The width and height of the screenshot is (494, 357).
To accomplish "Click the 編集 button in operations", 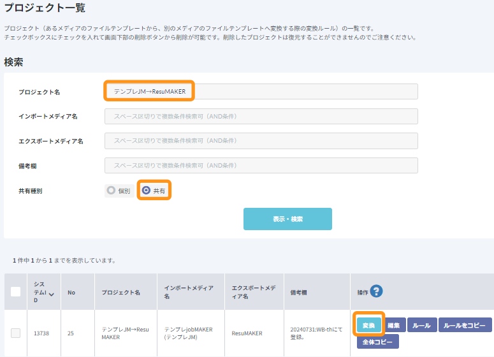I will click(394, 325).
